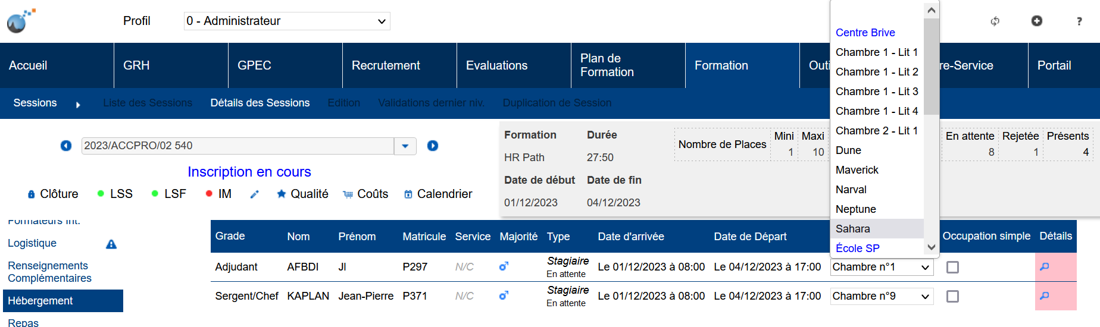
Task: Expand the session 2023/ACCPRO/02 540 combo box
Action: (x=405, y=146)
